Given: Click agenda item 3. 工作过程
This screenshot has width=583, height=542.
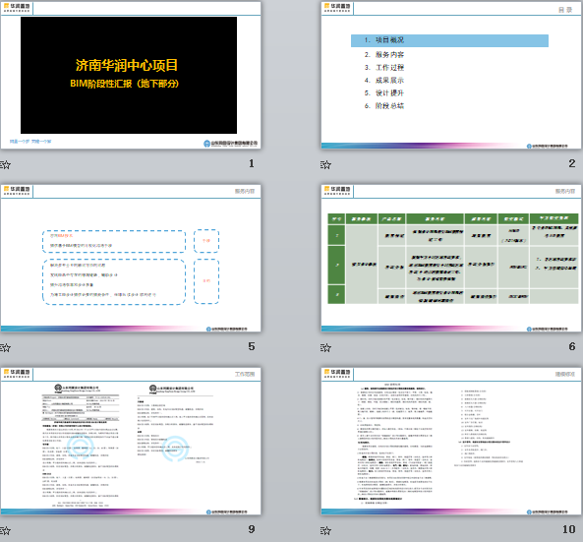Looking at the screenshot, I should coord(384,67).
